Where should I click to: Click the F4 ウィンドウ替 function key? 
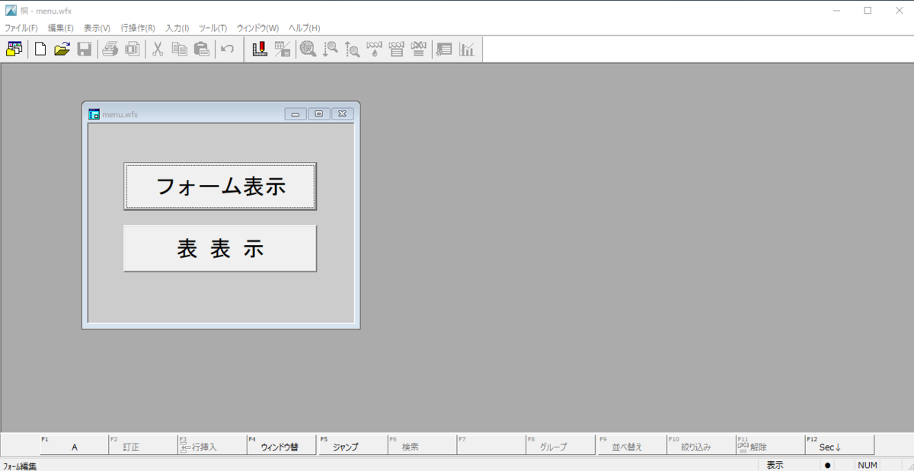[x=280, y=446]
